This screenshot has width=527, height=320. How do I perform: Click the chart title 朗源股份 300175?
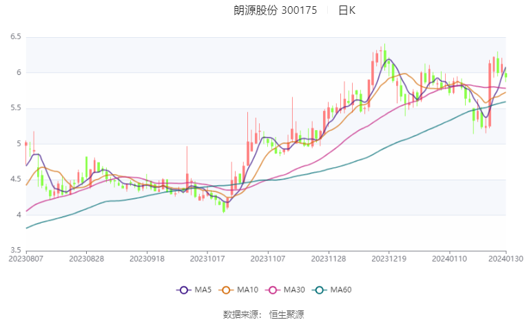[x=276, y=10]
